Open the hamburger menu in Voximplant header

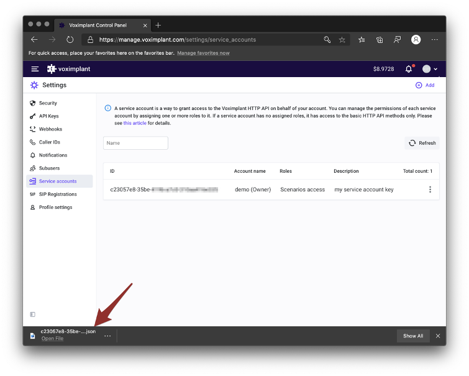click(x=35, y=69)
